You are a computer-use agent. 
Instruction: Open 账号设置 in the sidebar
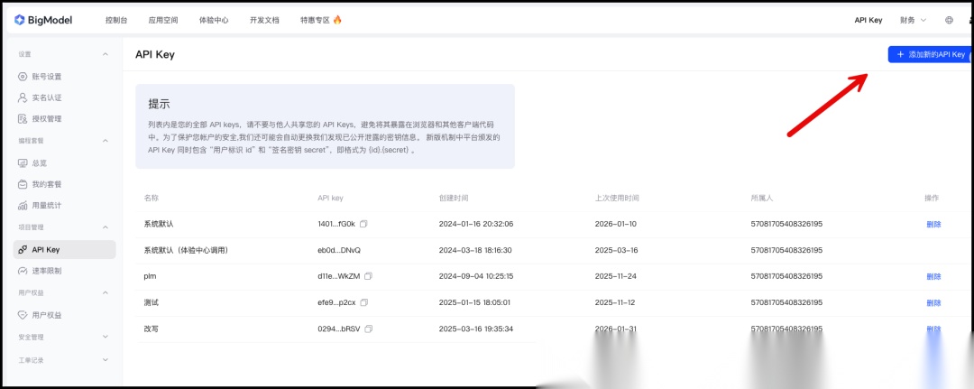[46, 77]
